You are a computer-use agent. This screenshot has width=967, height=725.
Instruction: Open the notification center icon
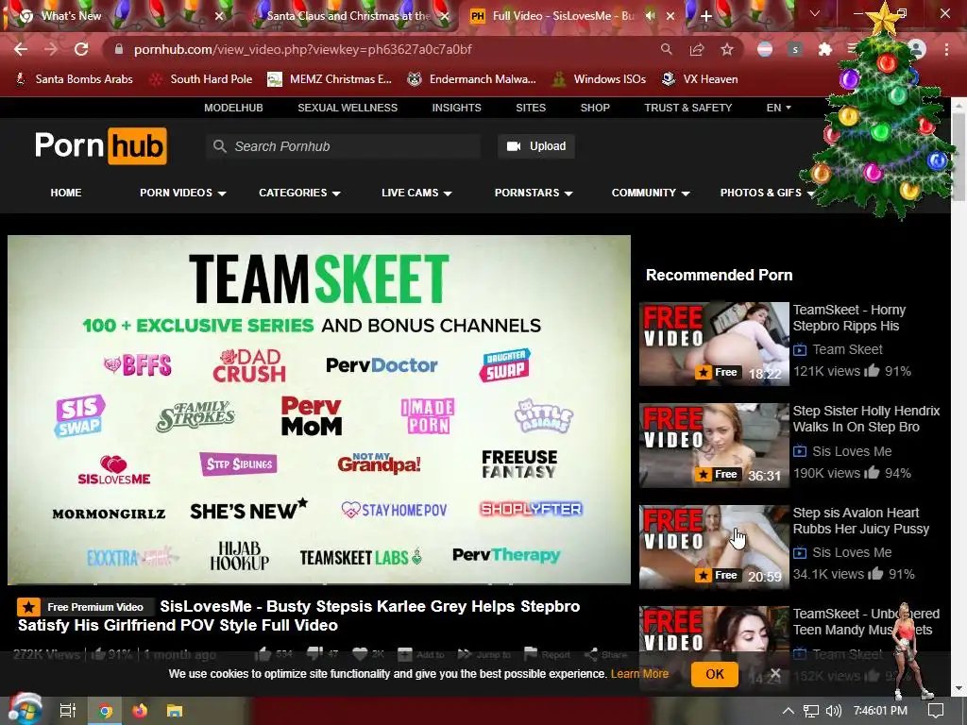pyautogui.click(x=936, y=711)
